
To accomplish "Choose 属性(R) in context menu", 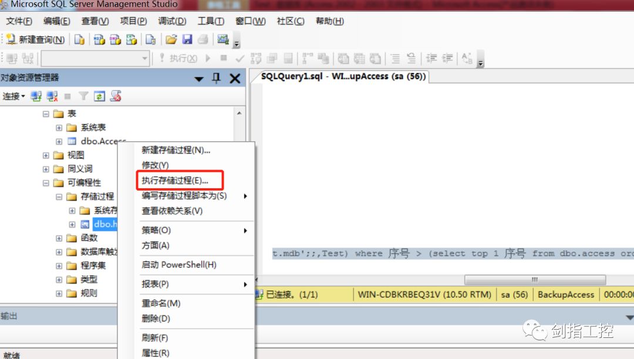I will click(x=194, y=353).
